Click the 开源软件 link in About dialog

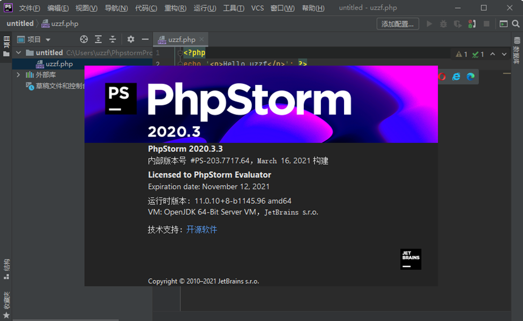(x=201, y=230)
